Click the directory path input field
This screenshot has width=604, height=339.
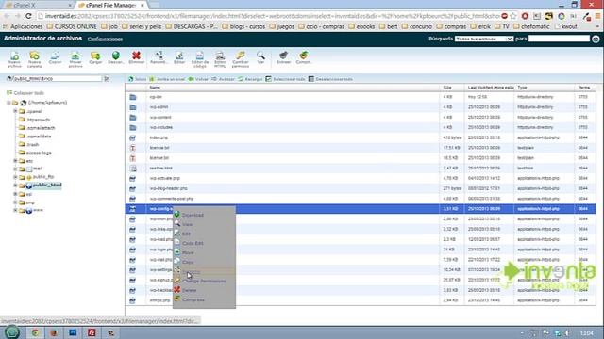tap(58, 78)
